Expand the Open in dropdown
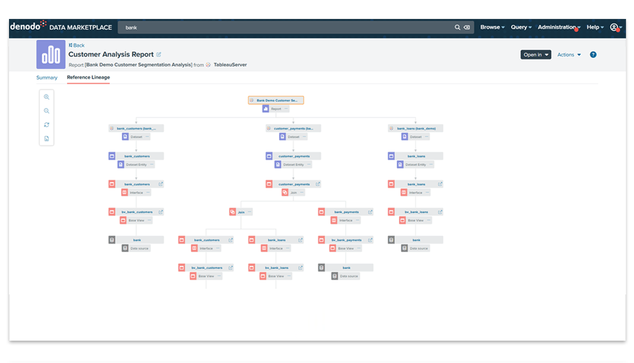Viewport: 634px width, 363px height. 535,54
